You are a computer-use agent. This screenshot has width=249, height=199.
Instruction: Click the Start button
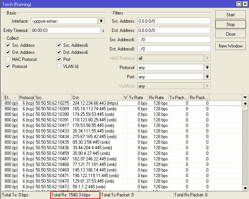(x=231, y=15)
